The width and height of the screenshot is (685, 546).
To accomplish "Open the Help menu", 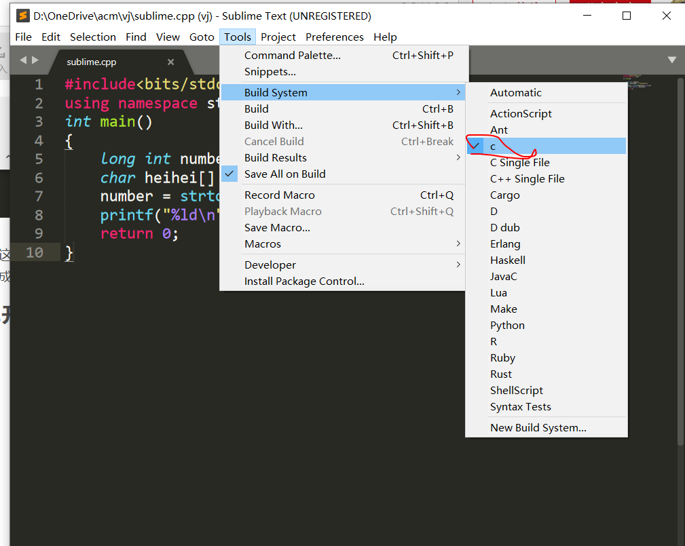I will coord(386,37).
